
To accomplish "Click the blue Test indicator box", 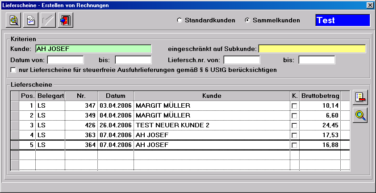I will [343, 20].
